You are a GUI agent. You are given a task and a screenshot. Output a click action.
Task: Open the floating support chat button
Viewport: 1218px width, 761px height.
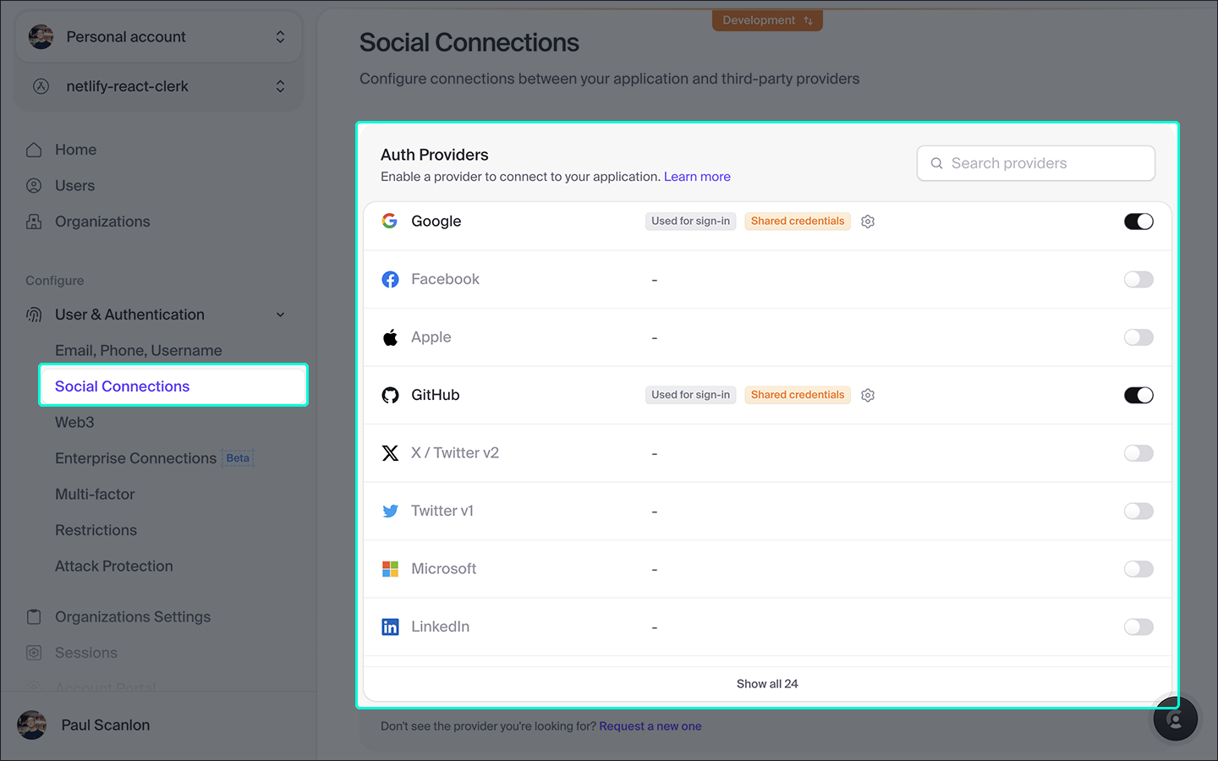coord(1176,719)
